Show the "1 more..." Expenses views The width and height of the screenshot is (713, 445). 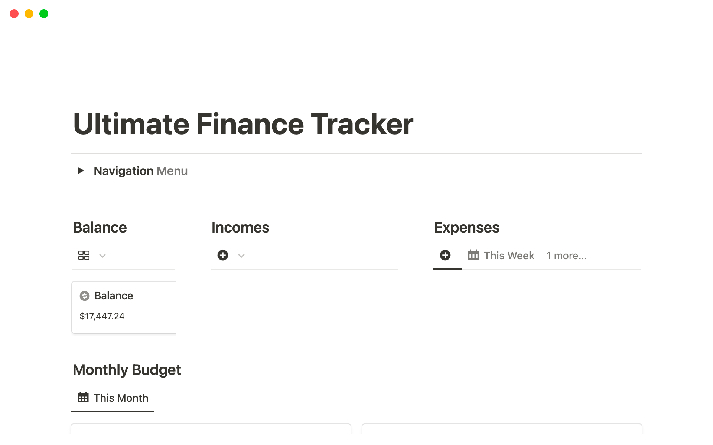point(566,256)
